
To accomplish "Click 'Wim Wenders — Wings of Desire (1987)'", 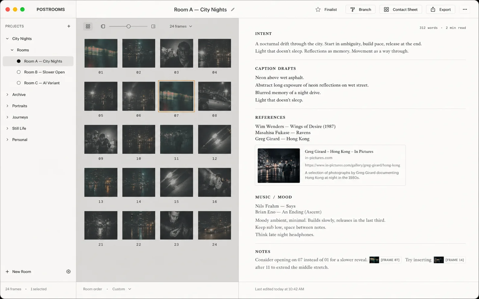I will (x=295, y=127).
